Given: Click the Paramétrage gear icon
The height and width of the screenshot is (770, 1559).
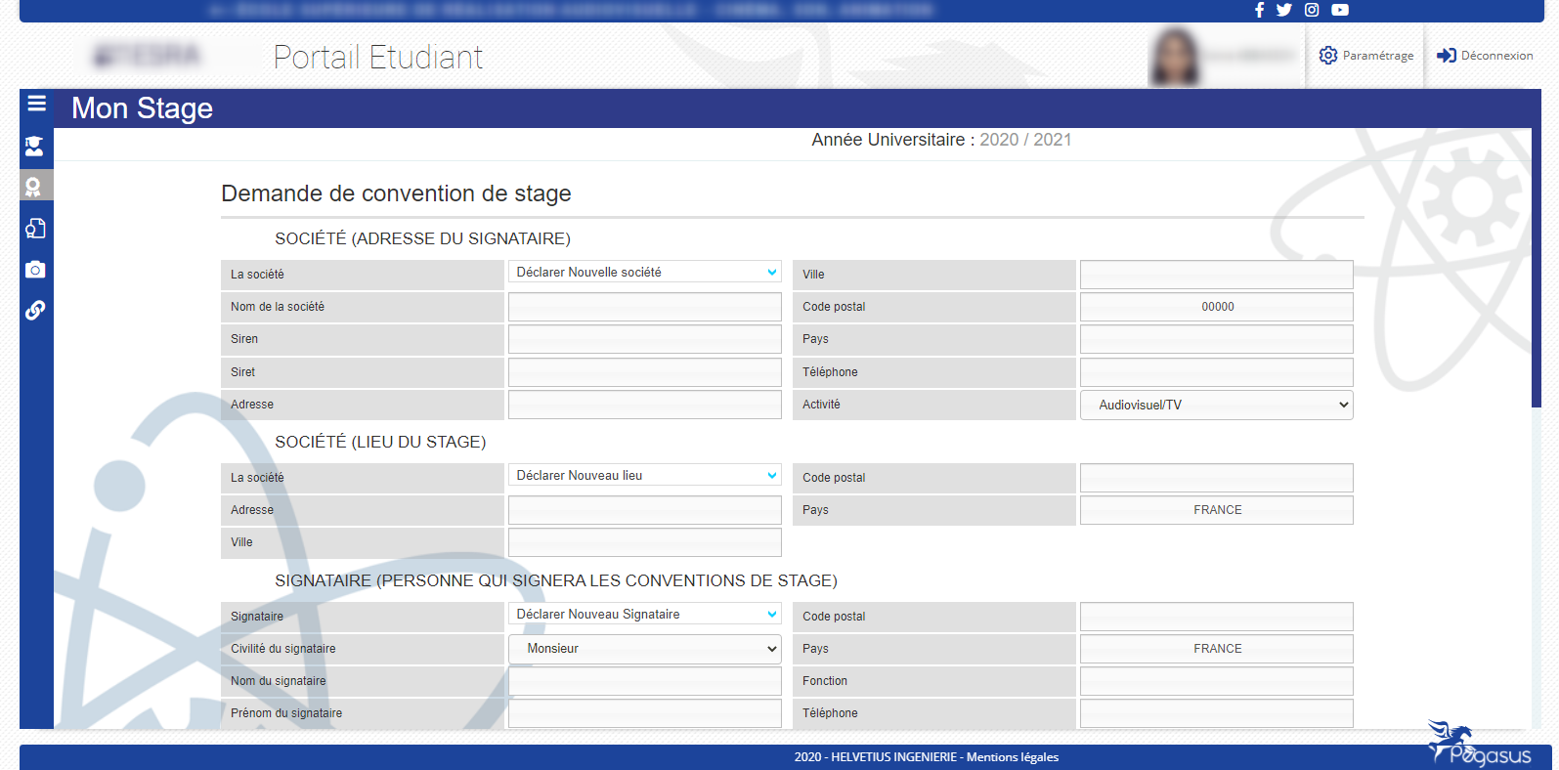Looking at the screenshot, I should [x=1328, y=56].
